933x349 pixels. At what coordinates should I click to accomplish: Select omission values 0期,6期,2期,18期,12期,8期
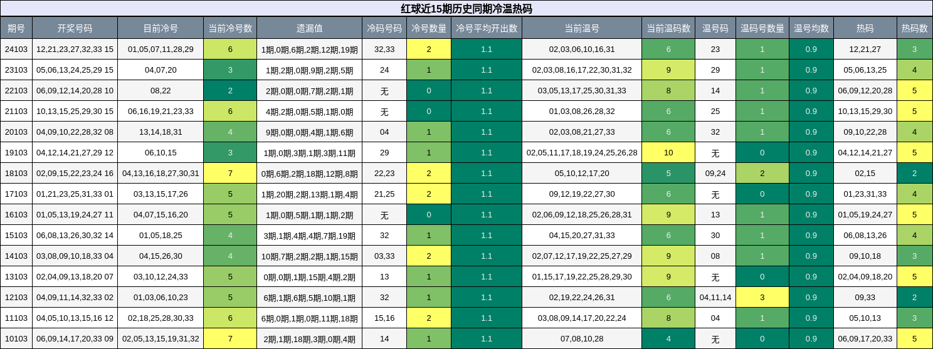pyautogui.click(x=310, y=174)
